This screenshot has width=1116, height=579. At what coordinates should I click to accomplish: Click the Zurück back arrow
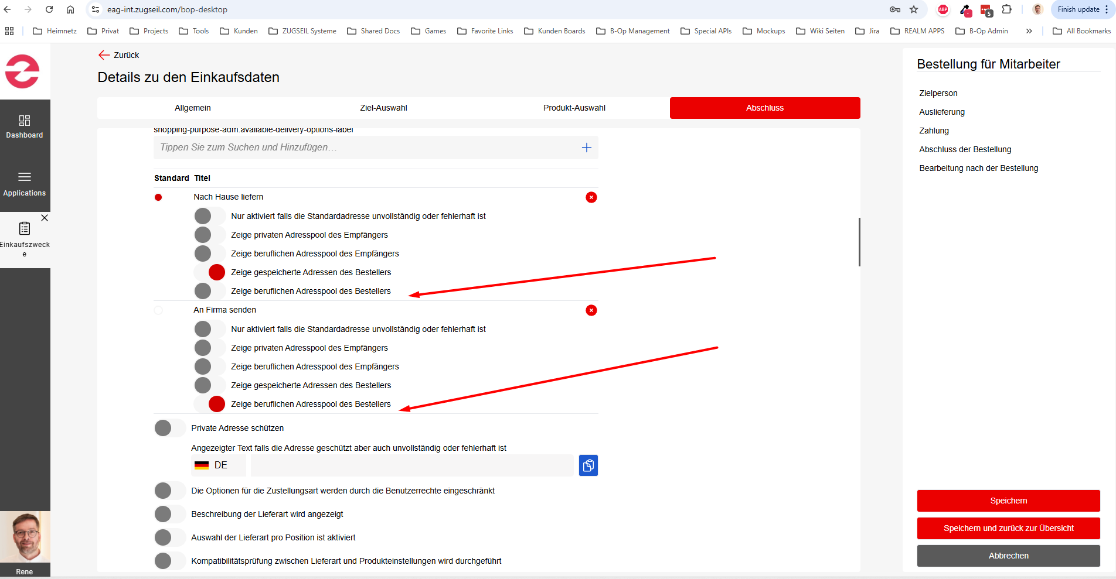(104, 55)
